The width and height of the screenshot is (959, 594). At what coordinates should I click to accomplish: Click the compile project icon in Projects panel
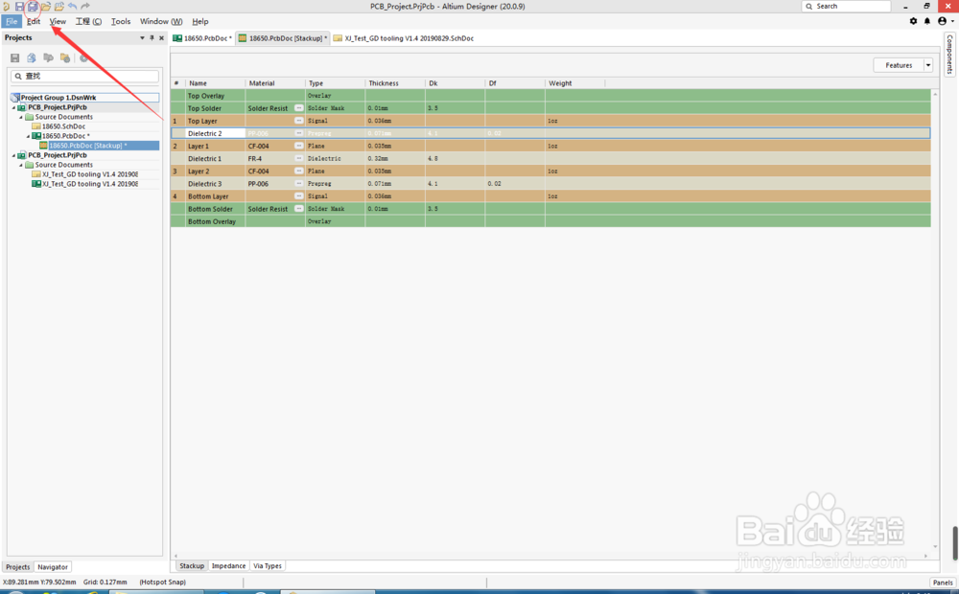coord(32,58)
